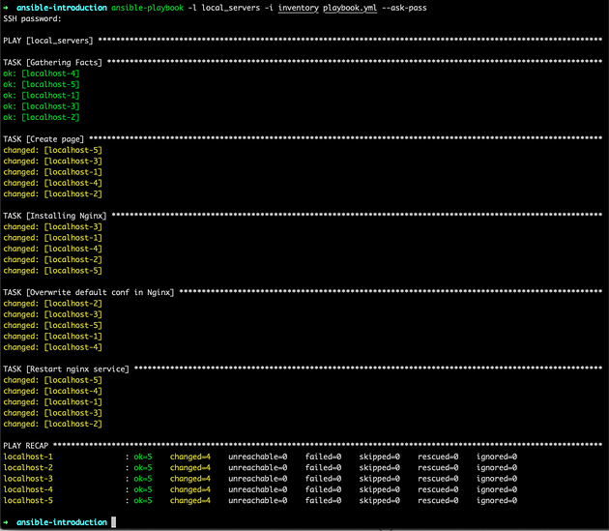This screenshot has height=531, width=609.
Task: Click the underlined 'playbook.yml' argument
Action: 350,8
